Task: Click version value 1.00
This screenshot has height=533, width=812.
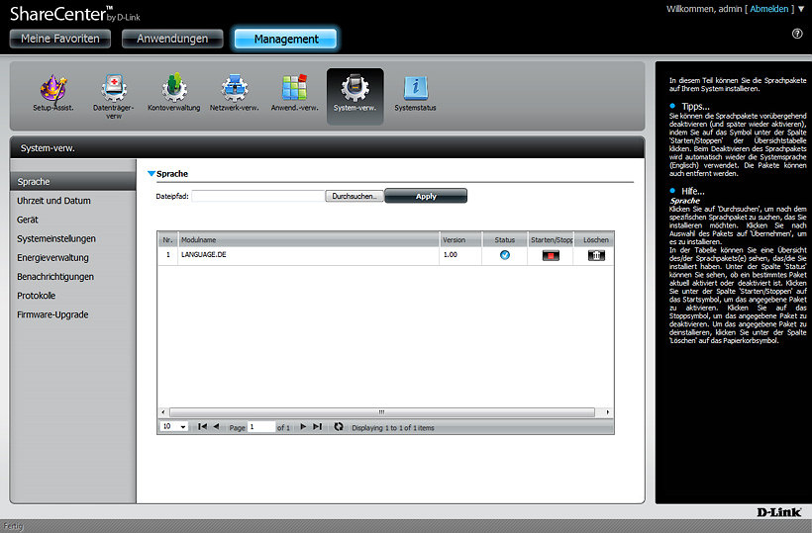Action: pyautogui.click(x=451, y=254)
